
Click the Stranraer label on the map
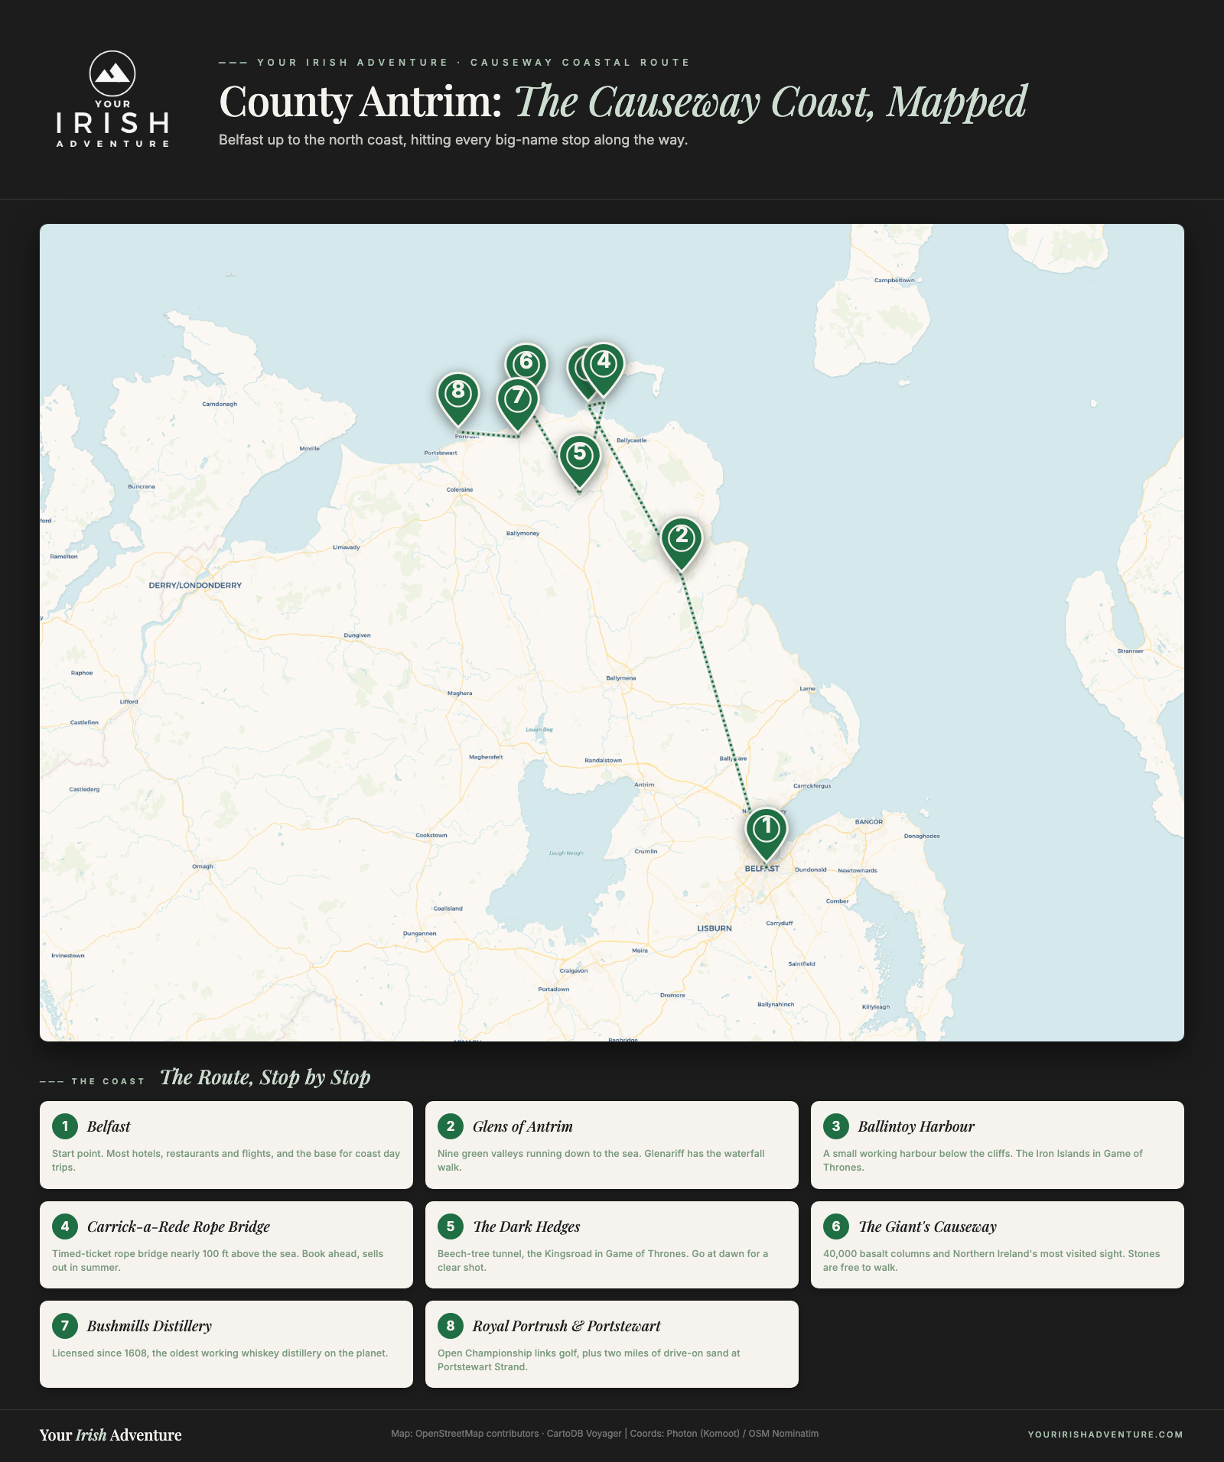[x=1131, y=651]
